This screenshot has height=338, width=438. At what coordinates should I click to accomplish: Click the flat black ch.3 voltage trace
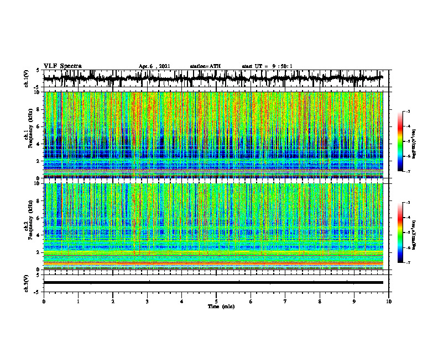coord(213,283)
